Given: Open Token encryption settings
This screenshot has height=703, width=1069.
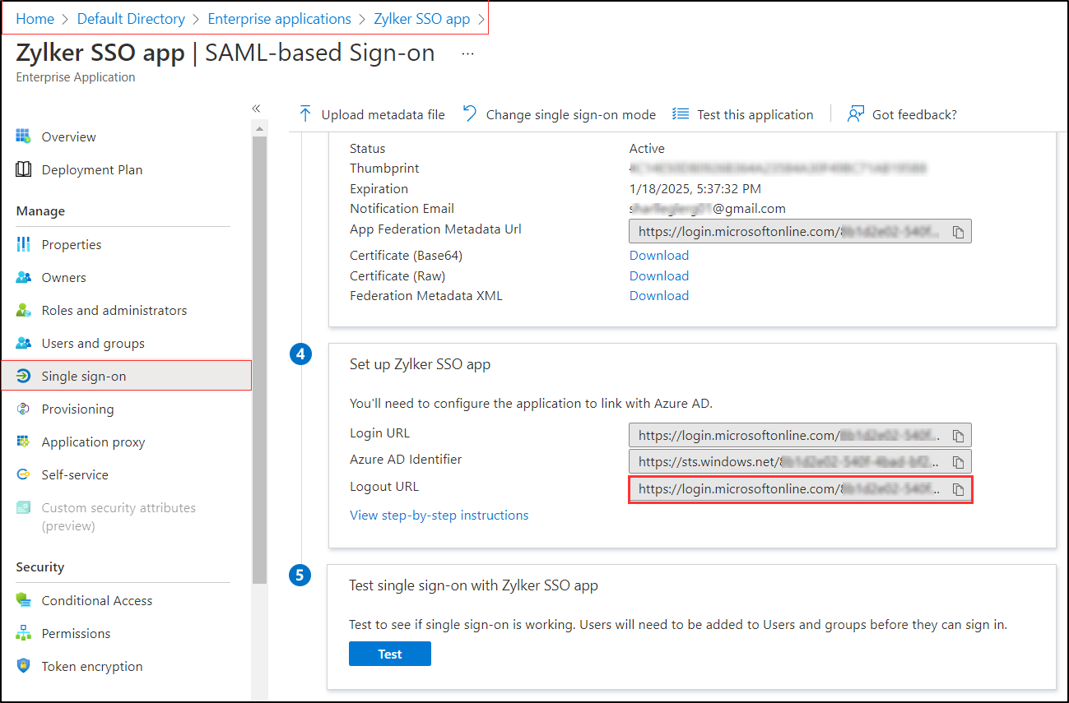Looking at the screenshot, I should [92, 666].
